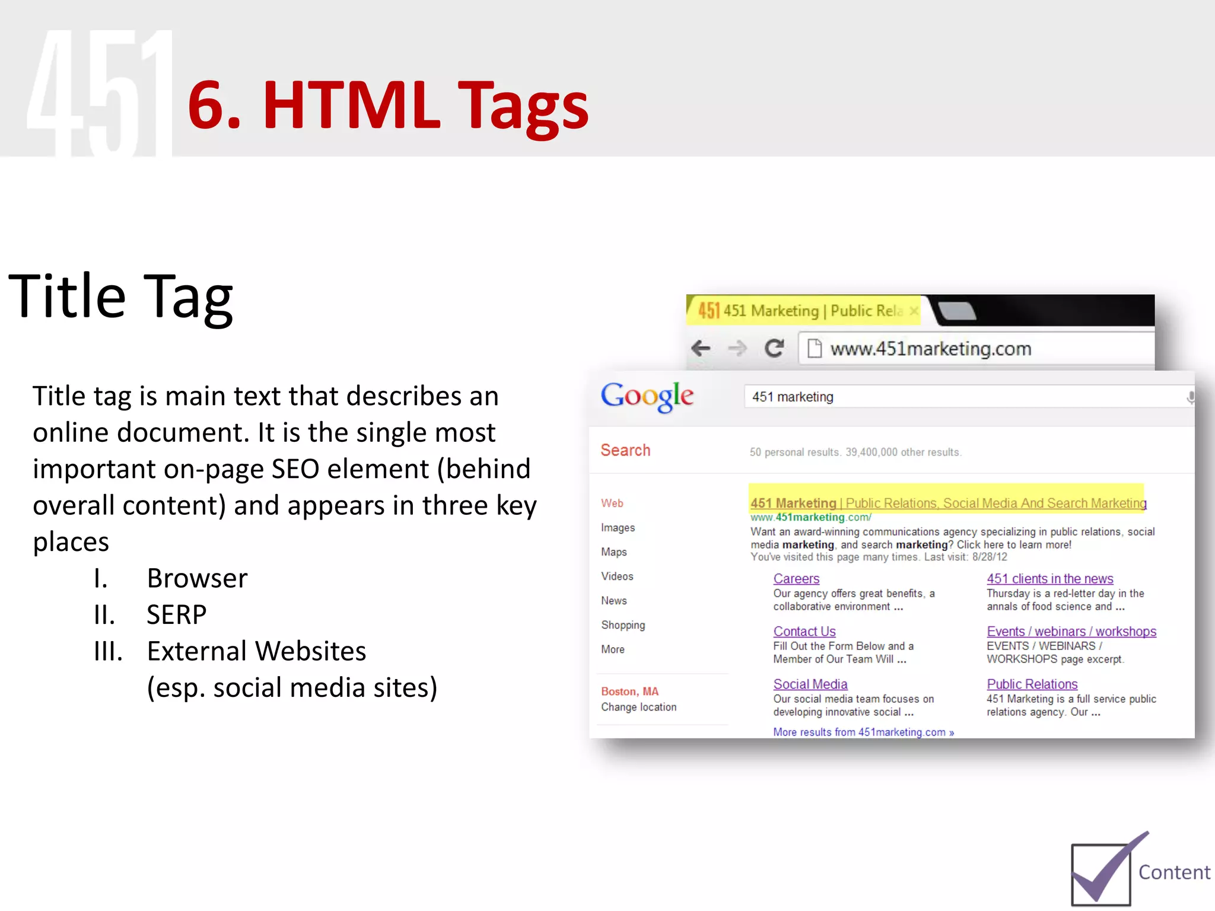Click Boston, MA location text

(x=629, y=692)
